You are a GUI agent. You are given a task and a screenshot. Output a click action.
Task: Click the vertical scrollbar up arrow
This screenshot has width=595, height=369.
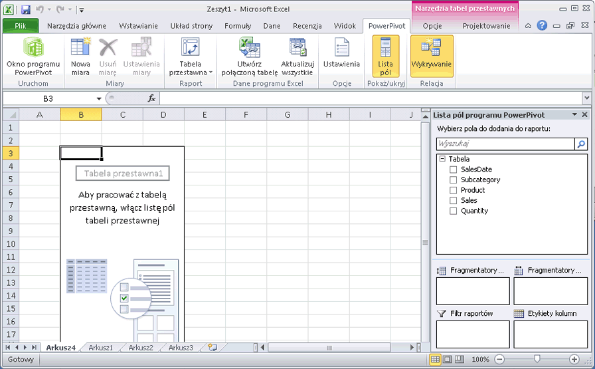(x=426, y=116)
